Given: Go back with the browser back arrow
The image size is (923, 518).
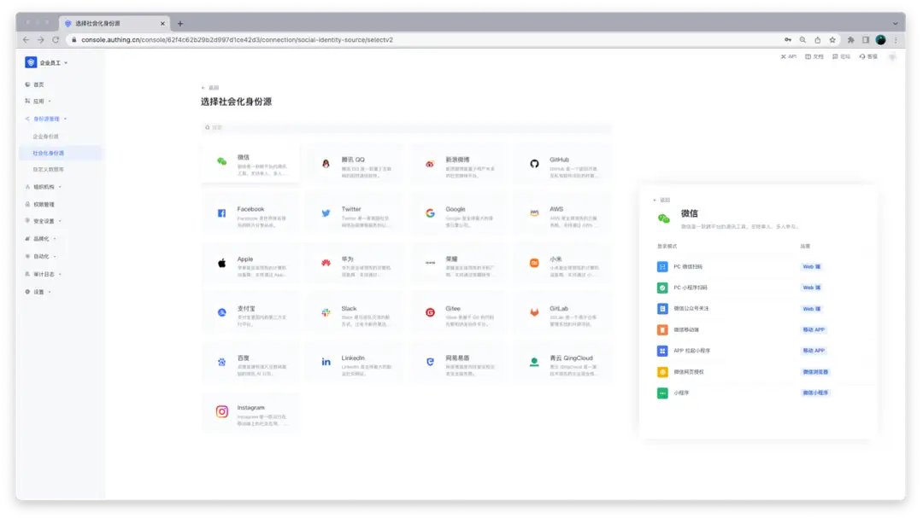Looking at the screenshot, I should click(x=26, y=40).
